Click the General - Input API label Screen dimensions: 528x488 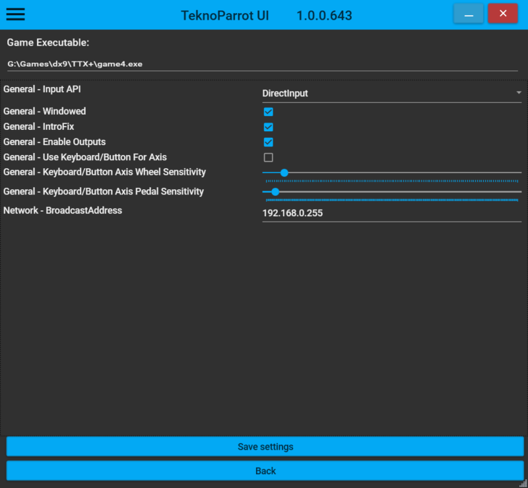tap(42, 89)
